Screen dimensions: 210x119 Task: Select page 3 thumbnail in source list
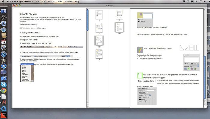[x=99, y=40]
